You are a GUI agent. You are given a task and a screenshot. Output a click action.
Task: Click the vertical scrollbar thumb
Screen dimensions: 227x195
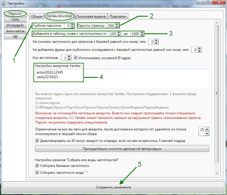pos(217,93)
